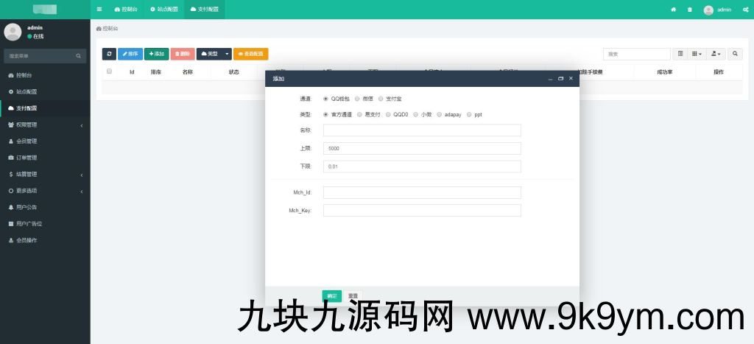Click the hamburger menu toggle icon
The image size is (754, 344).
(x=99, y=10)
